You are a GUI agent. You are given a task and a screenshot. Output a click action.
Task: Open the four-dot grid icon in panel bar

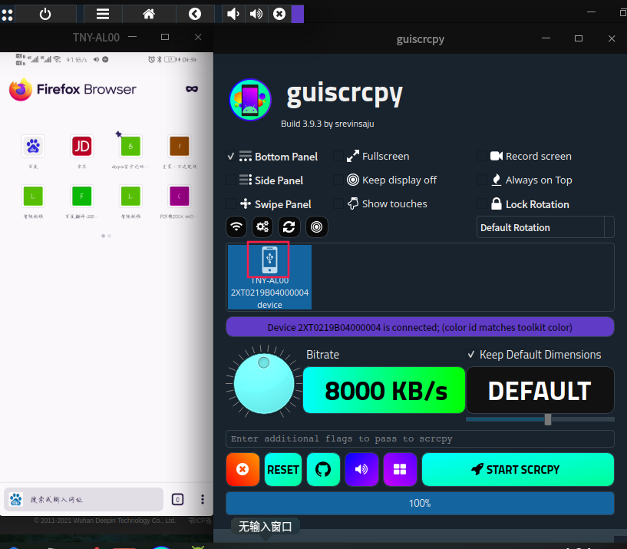(7, 15)
